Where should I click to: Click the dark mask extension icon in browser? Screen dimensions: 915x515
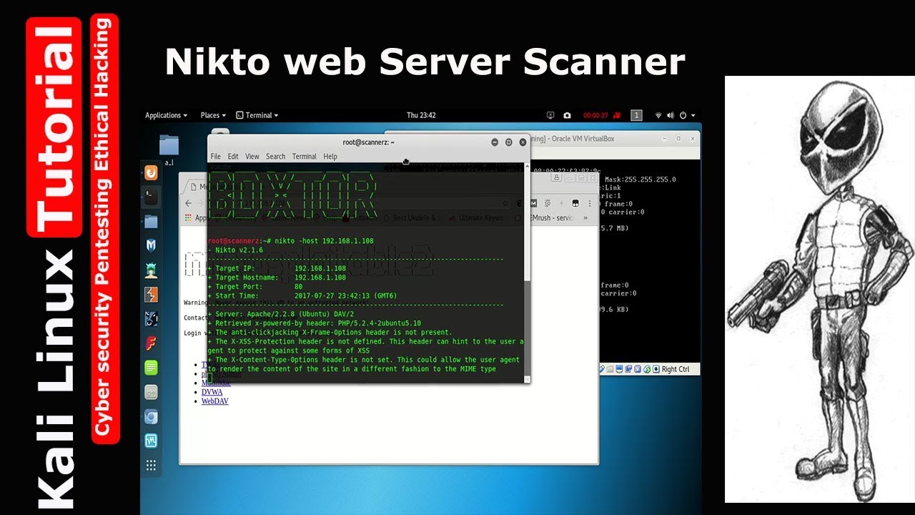(x=574, y=203)
